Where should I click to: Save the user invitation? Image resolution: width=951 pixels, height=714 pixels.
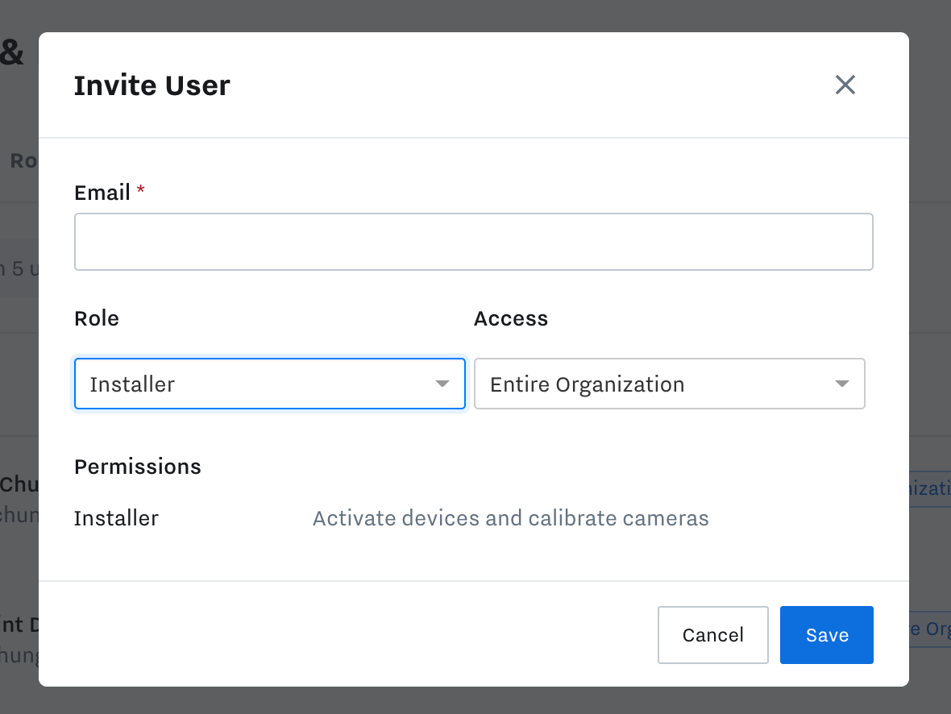click(x=826, y=635)
